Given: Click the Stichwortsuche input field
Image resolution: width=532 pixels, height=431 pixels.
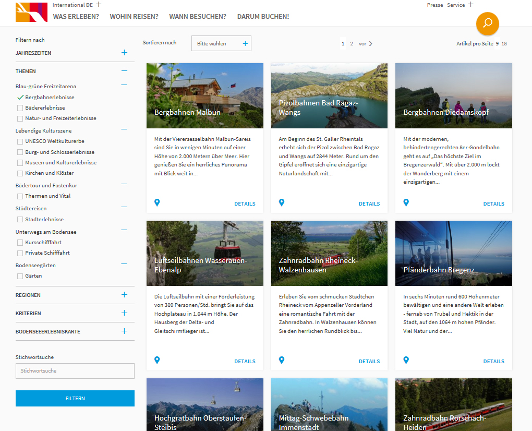Looking at the screenshot, I should click(75, 371).
